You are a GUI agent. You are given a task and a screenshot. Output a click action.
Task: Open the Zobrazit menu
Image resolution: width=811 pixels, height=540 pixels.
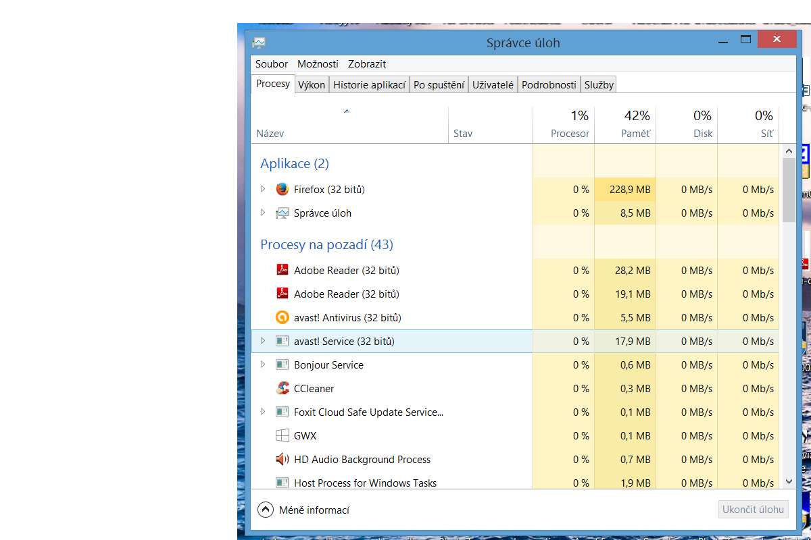point(367,63)
